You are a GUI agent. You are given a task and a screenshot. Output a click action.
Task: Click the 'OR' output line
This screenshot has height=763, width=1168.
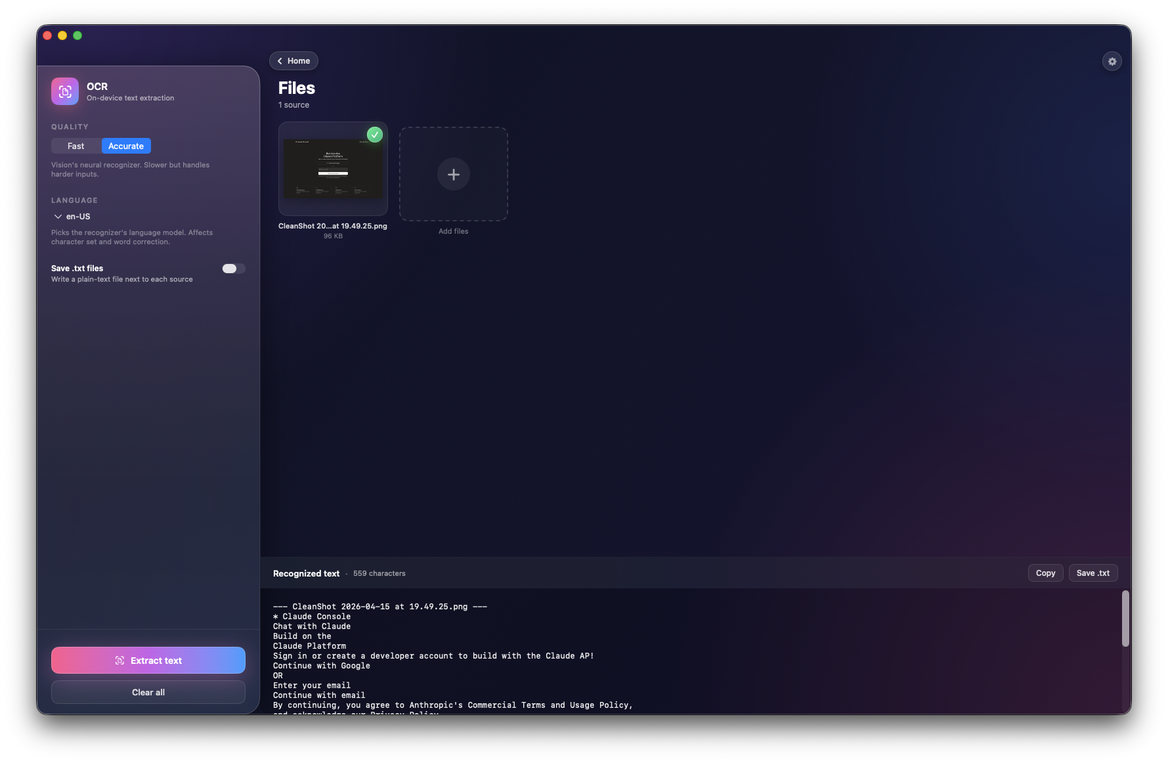point(278,676)
